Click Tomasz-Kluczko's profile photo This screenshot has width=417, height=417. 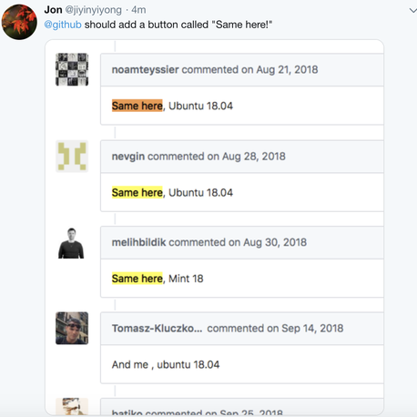click(x=72, y=328)
